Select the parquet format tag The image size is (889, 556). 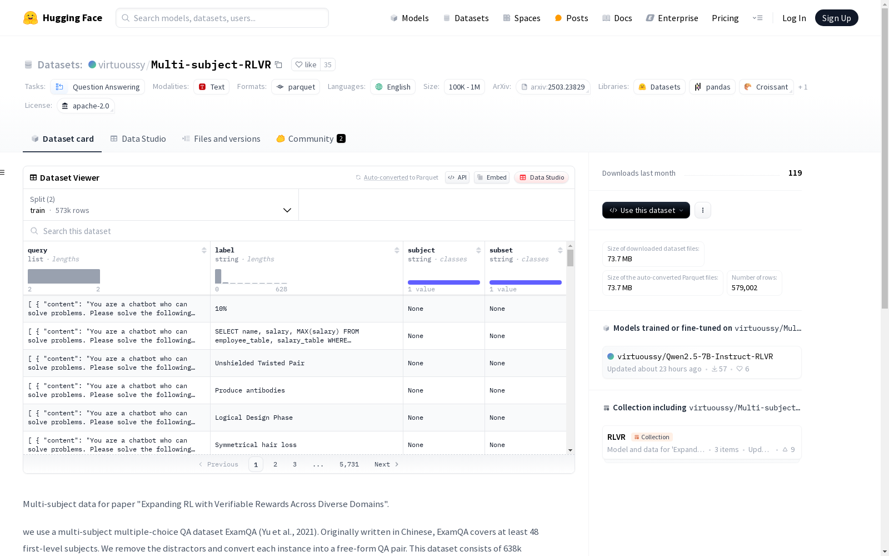tap(296, 87)
